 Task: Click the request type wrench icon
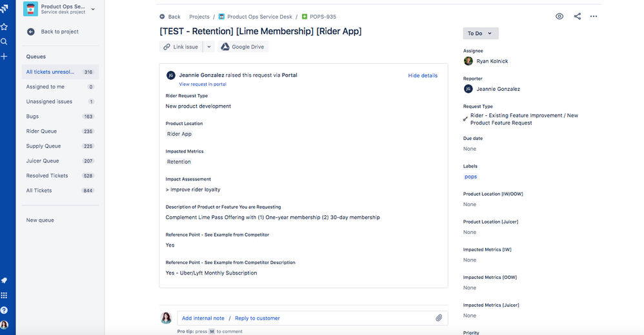[465, 119]
